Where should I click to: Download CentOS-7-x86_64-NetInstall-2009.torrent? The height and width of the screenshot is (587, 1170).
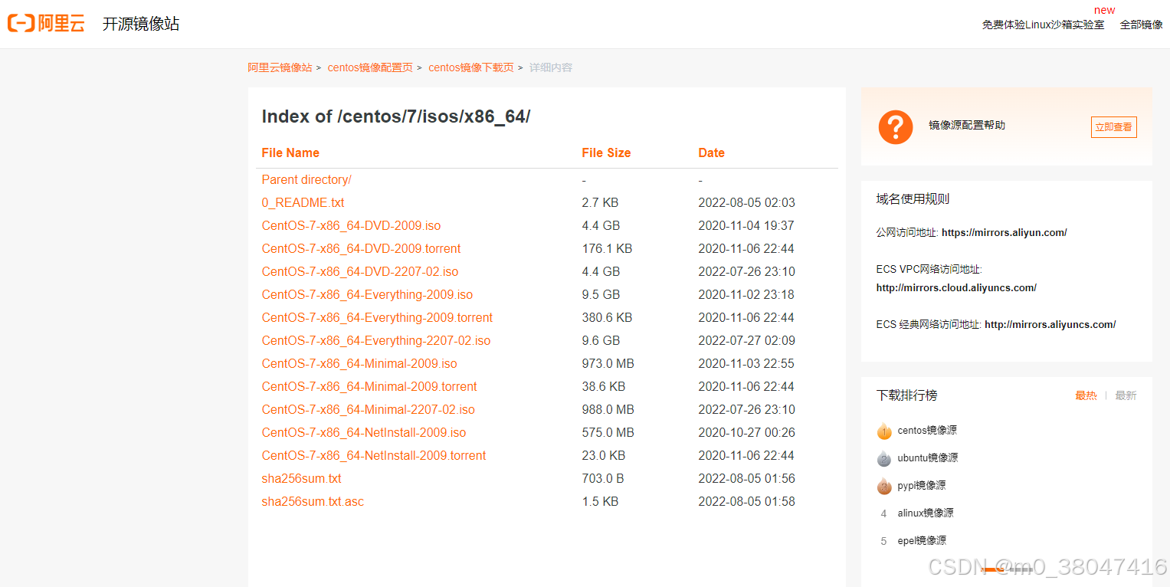[374, 455]
